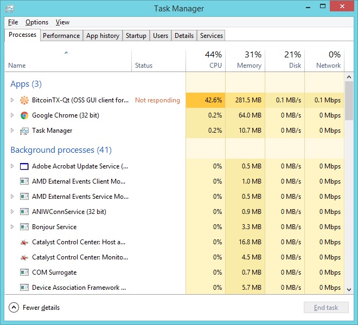Sort by the Name column header

point(68,61)
